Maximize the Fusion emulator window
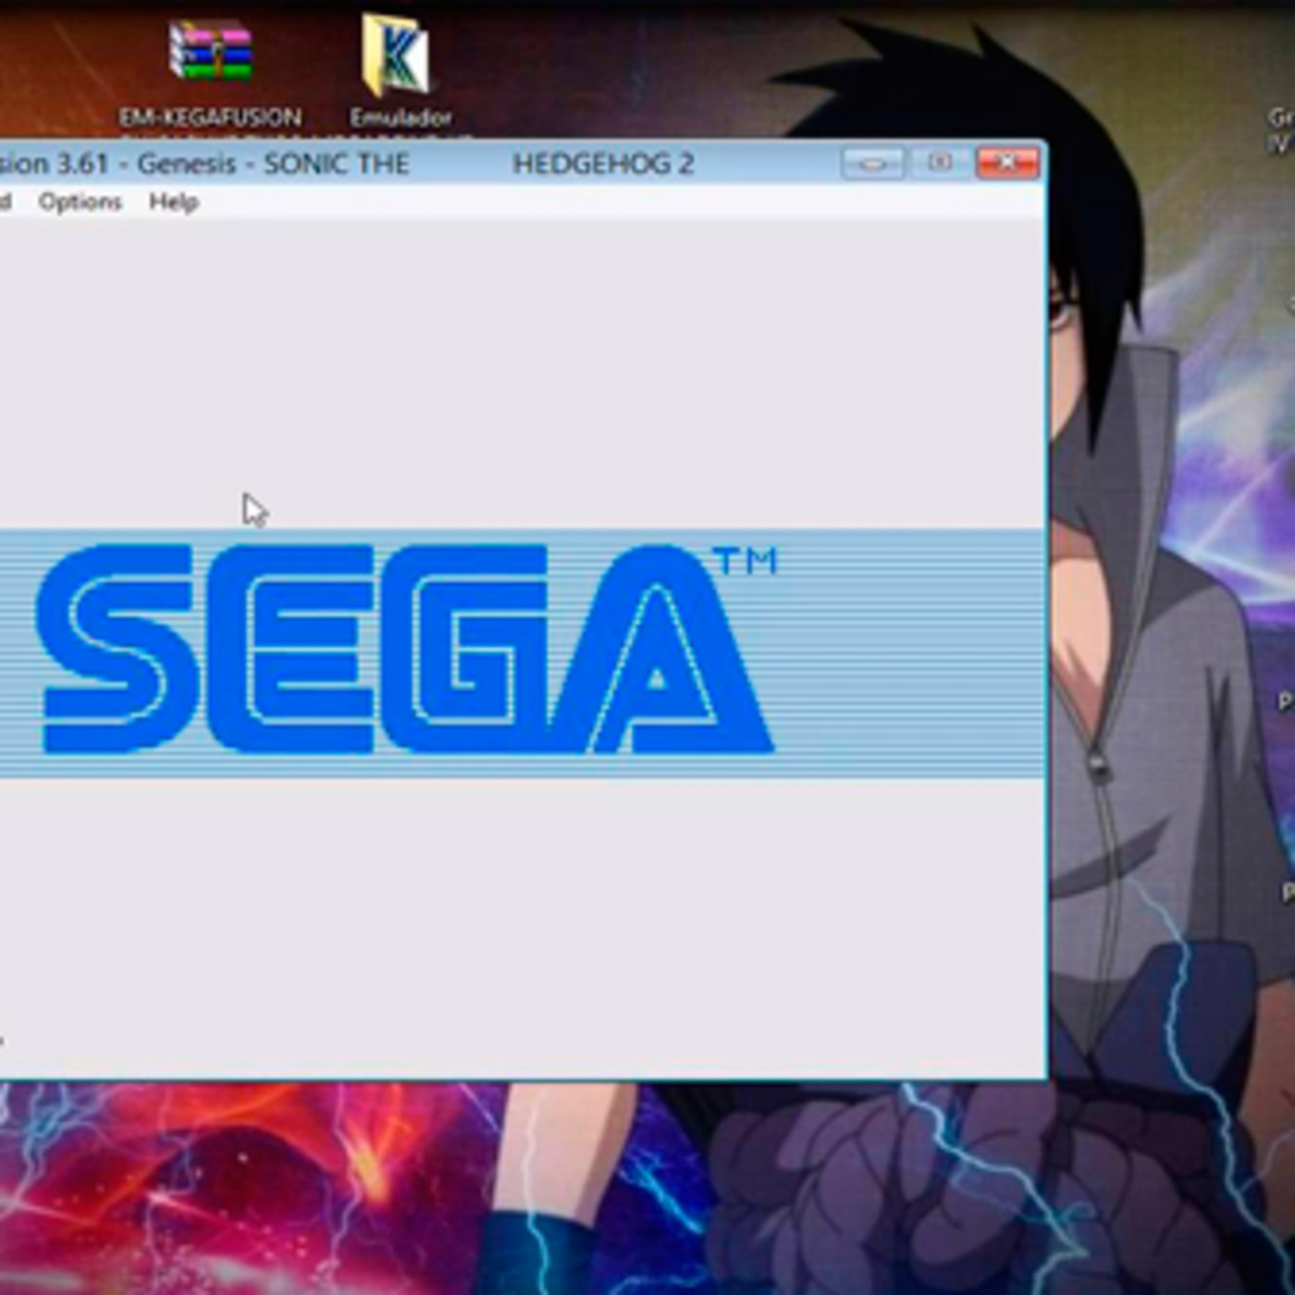 pyautogui.click(x=940, y=164)
